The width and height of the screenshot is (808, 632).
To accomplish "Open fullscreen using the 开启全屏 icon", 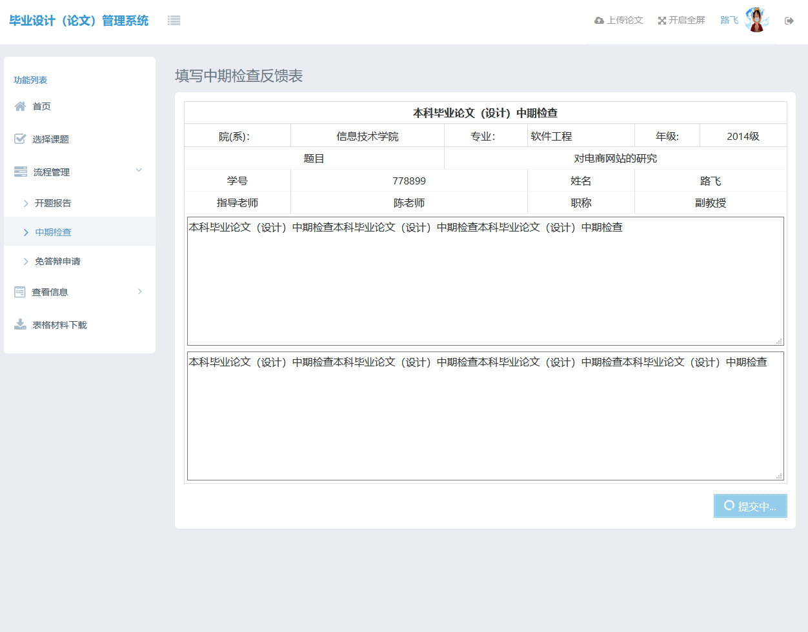I will (662, 20).
